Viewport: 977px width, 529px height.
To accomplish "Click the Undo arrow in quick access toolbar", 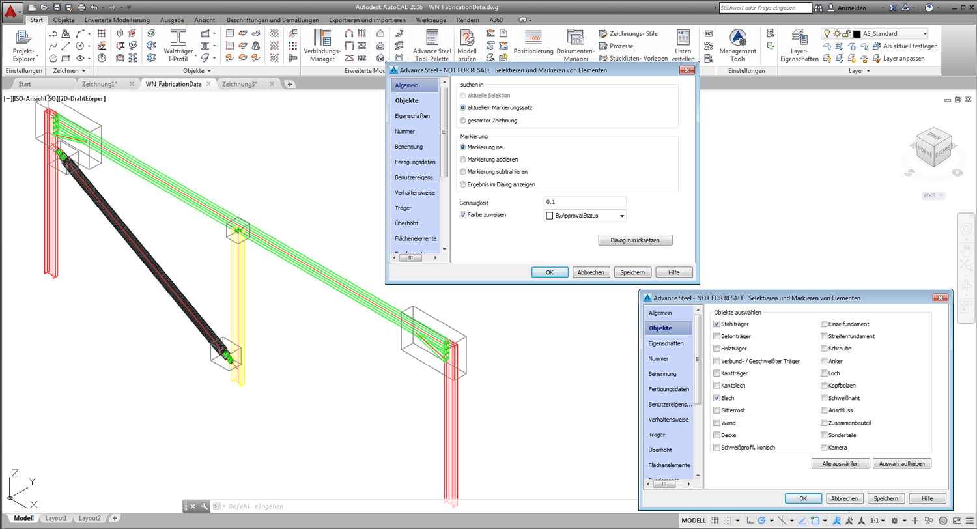I will pyautogui.click(x=94, y=7).
